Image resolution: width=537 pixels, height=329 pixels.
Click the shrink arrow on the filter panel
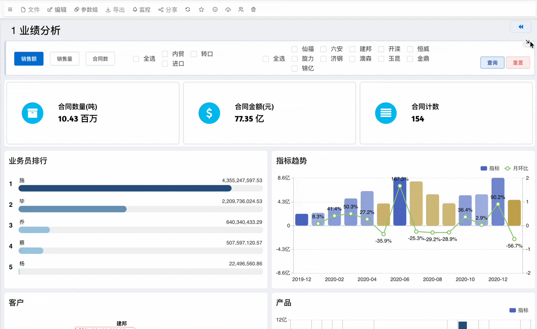528,42
